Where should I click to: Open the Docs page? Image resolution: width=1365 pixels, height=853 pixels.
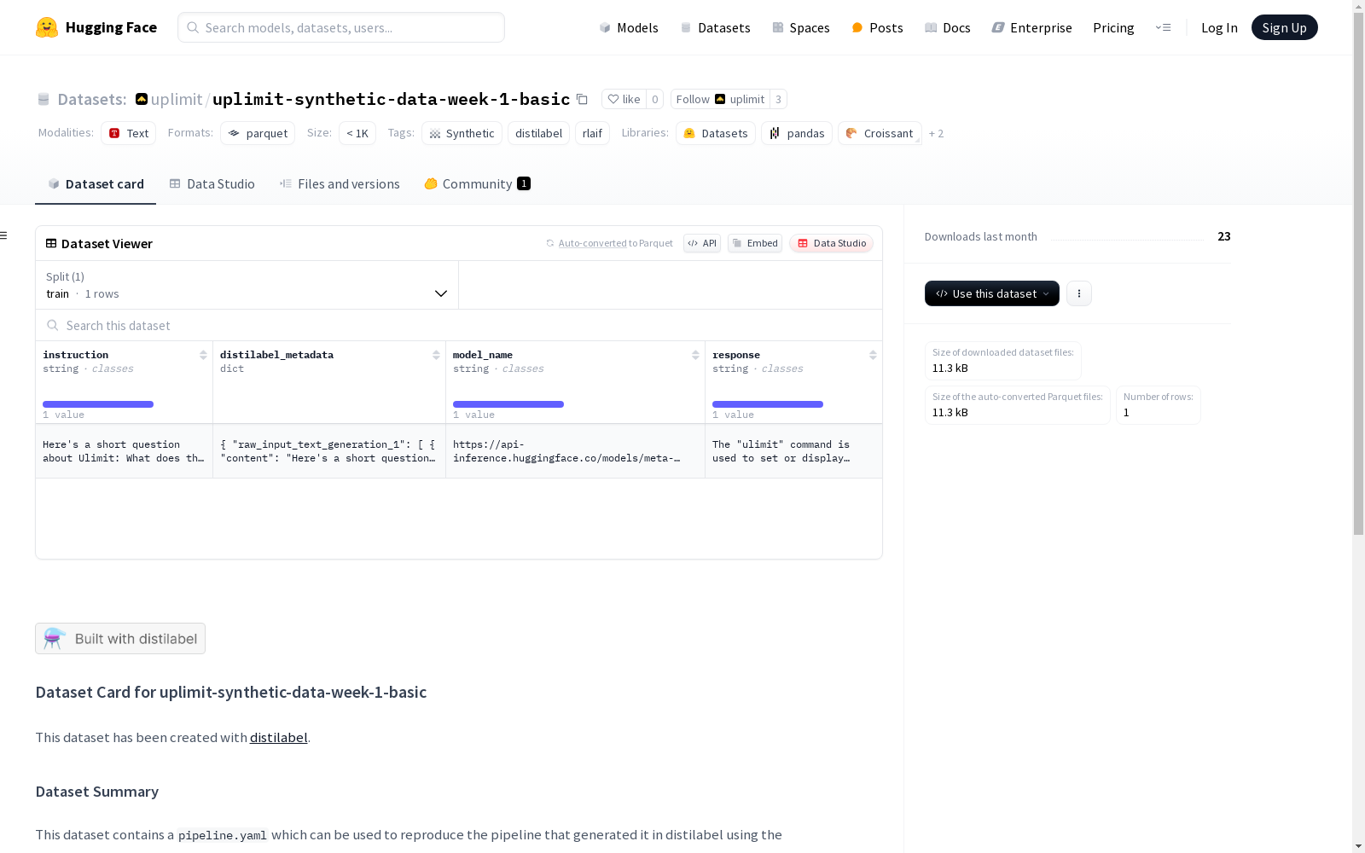pos(947,27)
